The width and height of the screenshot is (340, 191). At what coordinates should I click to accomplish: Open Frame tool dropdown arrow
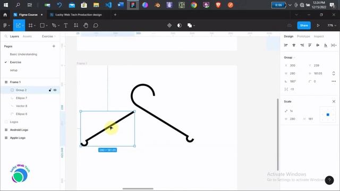coord(35,25)
